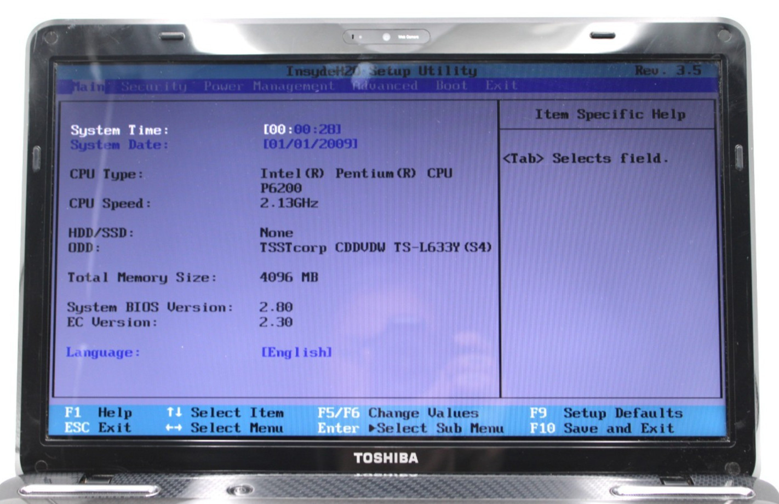The height and width of the screenshot is (504, 779).
Task: Click the CPU Speed label
Action: (x=110, y=203)
